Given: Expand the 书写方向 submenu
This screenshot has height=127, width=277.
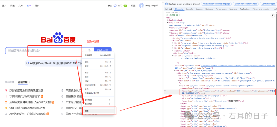Looking at the screenshot, I should pos(110,104).
